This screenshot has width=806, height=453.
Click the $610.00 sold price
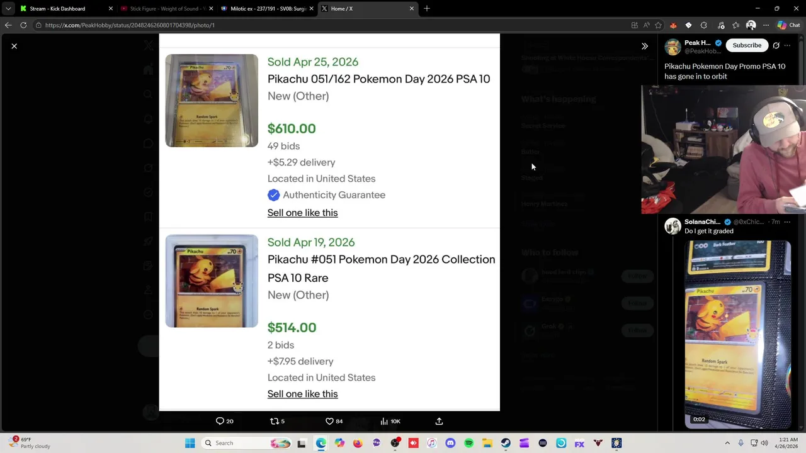292,128
